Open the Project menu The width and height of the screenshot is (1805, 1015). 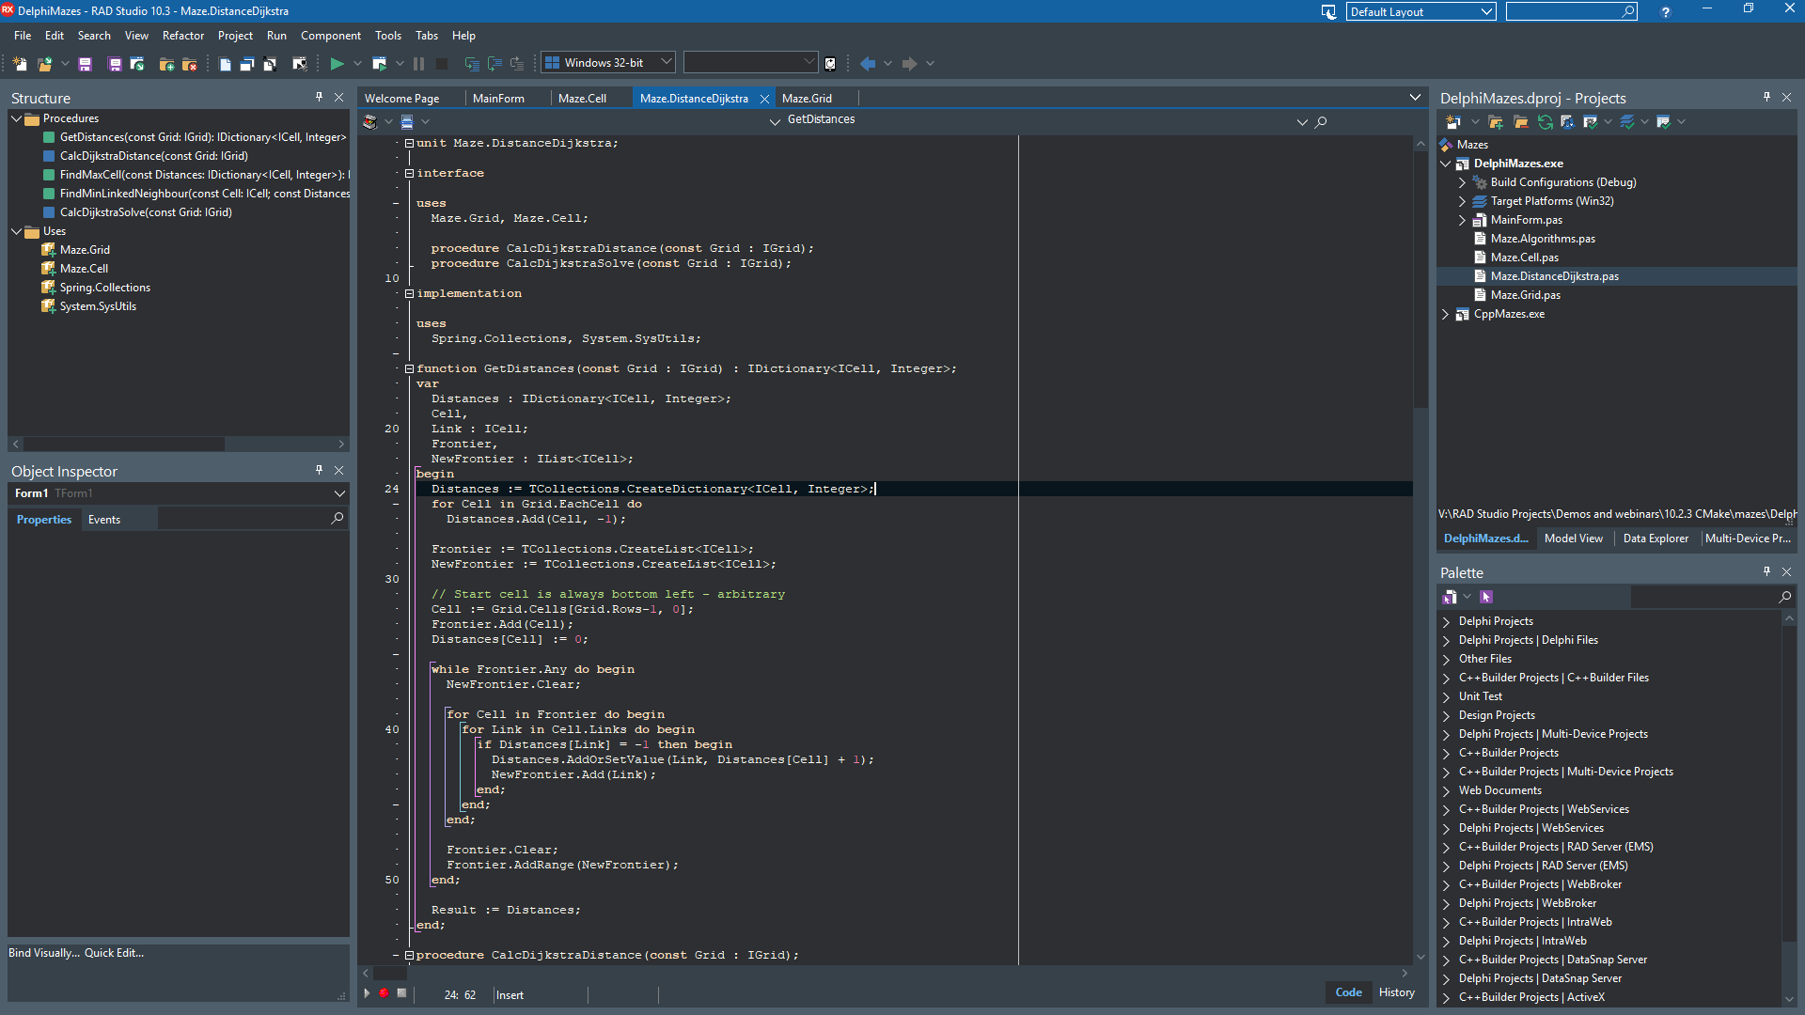click(x=235, y=36)
